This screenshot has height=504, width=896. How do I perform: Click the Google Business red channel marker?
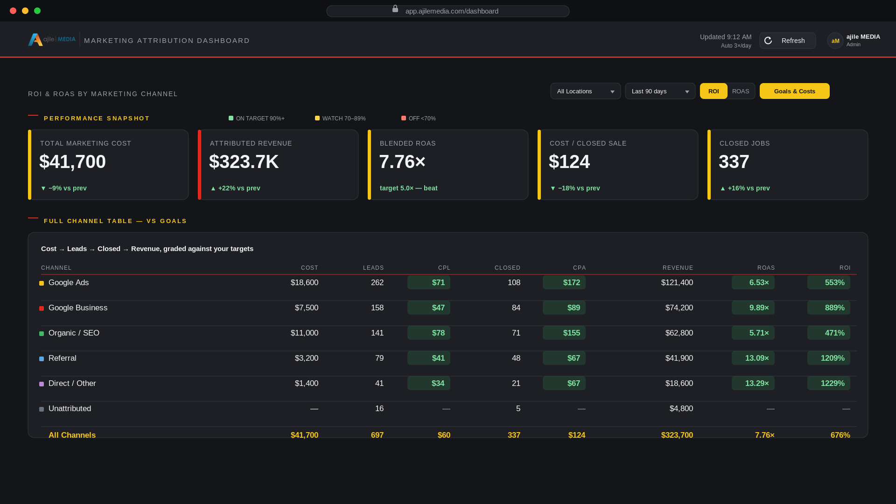coord(42,308)
